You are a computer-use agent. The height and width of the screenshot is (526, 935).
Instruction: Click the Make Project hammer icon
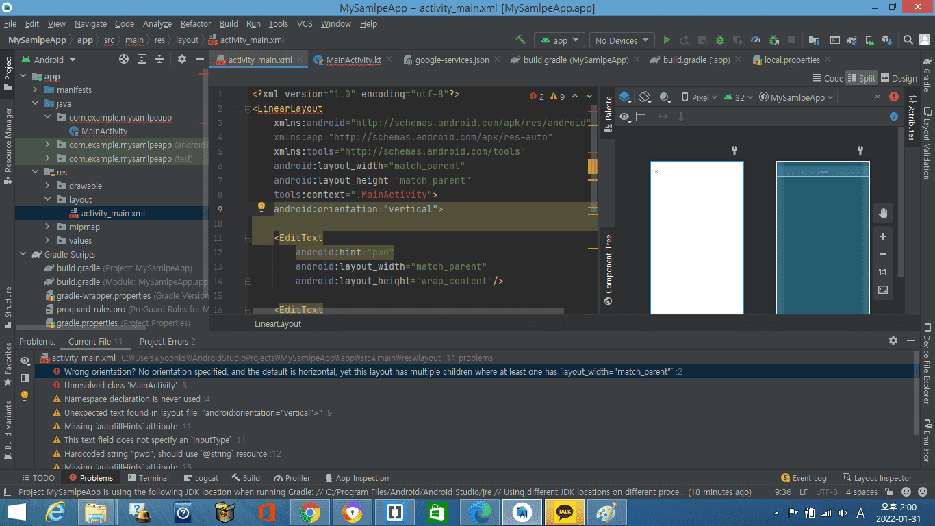520,40
